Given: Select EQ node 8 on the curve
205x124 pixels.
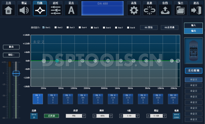Looking at the screenshot, I should click(146, 61).
